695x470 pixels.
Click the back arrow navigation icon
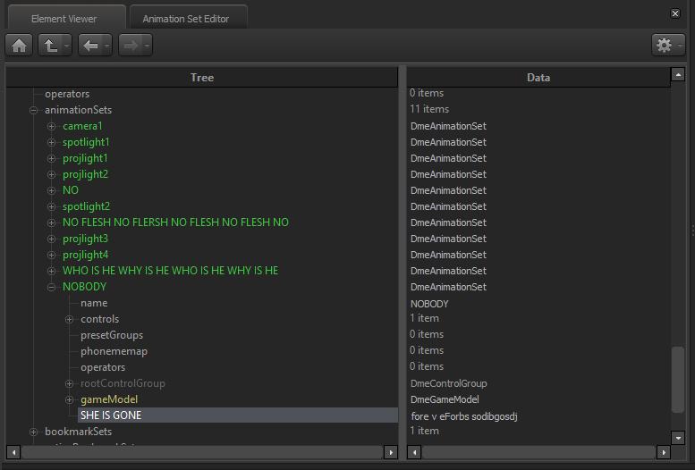89,45
